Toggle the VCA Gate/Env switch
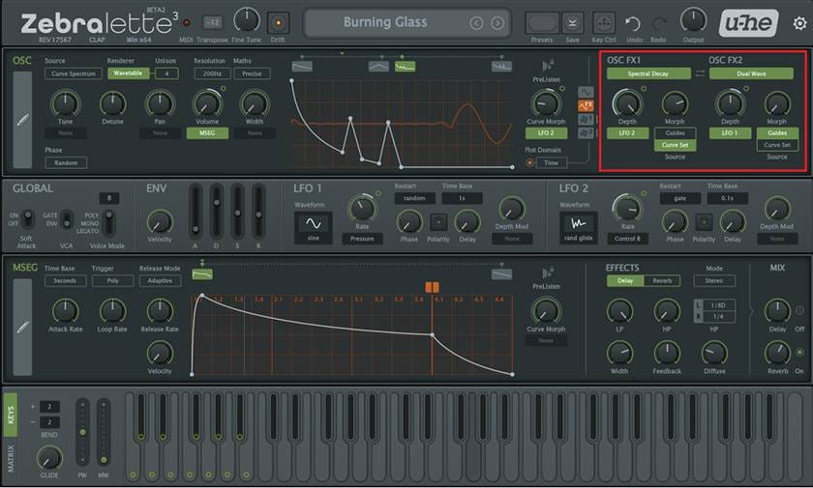 coord(67,219)
